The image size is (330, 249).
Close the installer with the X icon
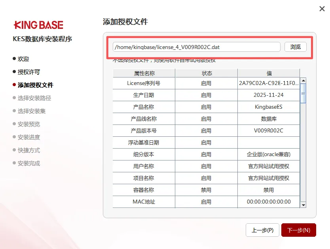tap(322, 9)
